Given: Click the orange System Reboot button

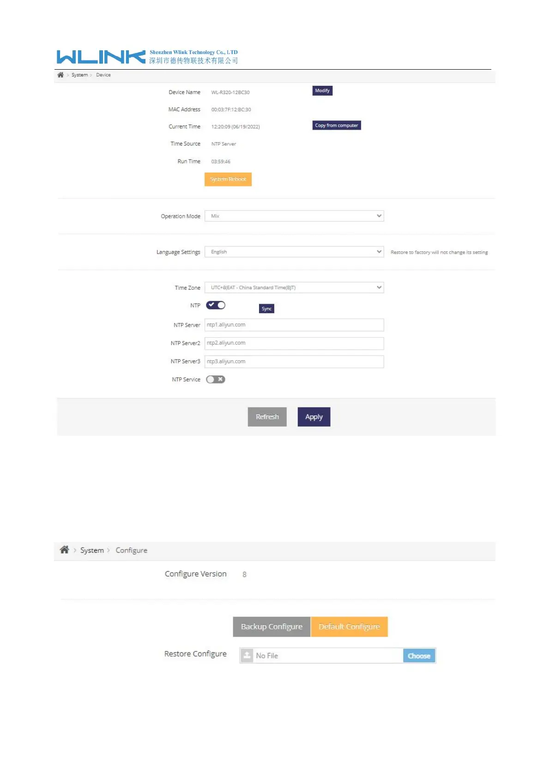Looking at the screenshot, I should tap(228, 179).
